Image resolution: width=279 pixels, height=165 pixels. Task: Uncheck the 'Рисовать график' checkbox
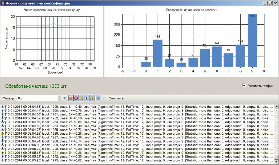click(244, 86)
